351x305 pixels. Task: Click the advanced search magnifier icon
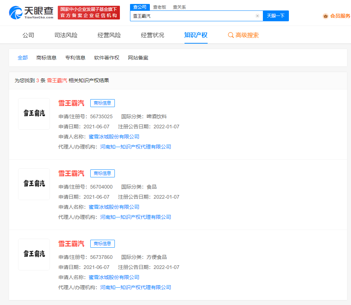231,35
